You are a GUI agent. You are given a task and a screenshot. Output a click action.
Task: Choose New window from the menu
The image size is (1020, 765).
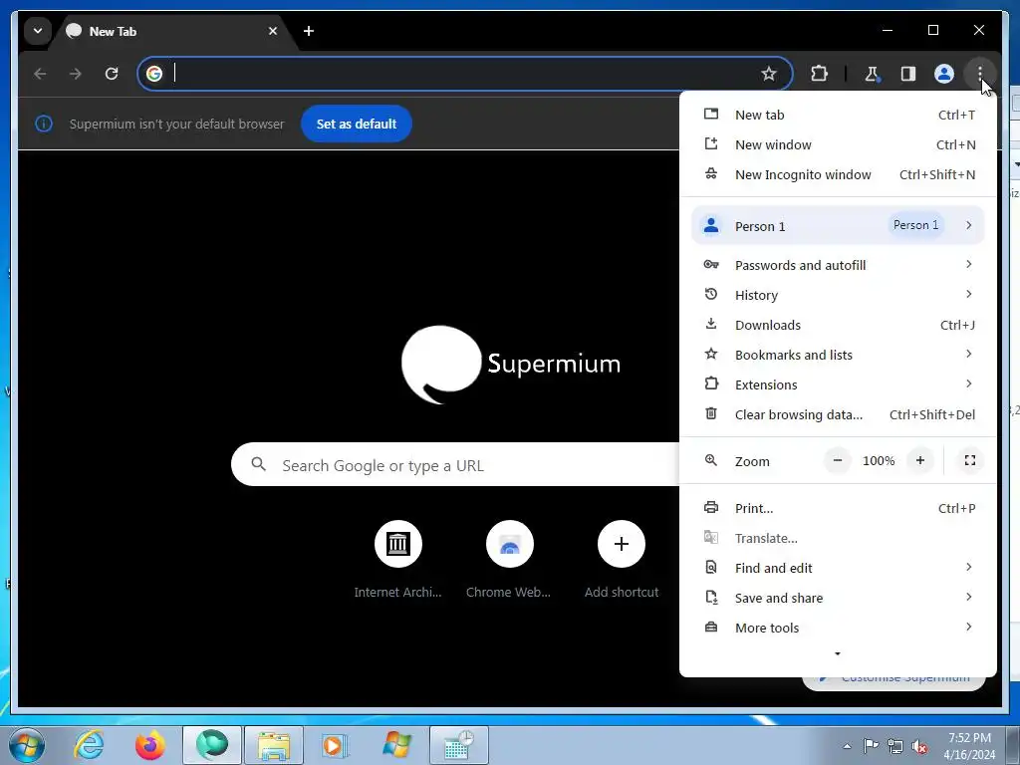(x=838, y=144)
